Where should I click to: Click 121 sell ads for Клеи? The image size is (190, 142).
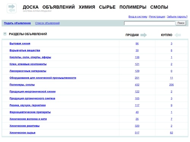pos(137,64)
